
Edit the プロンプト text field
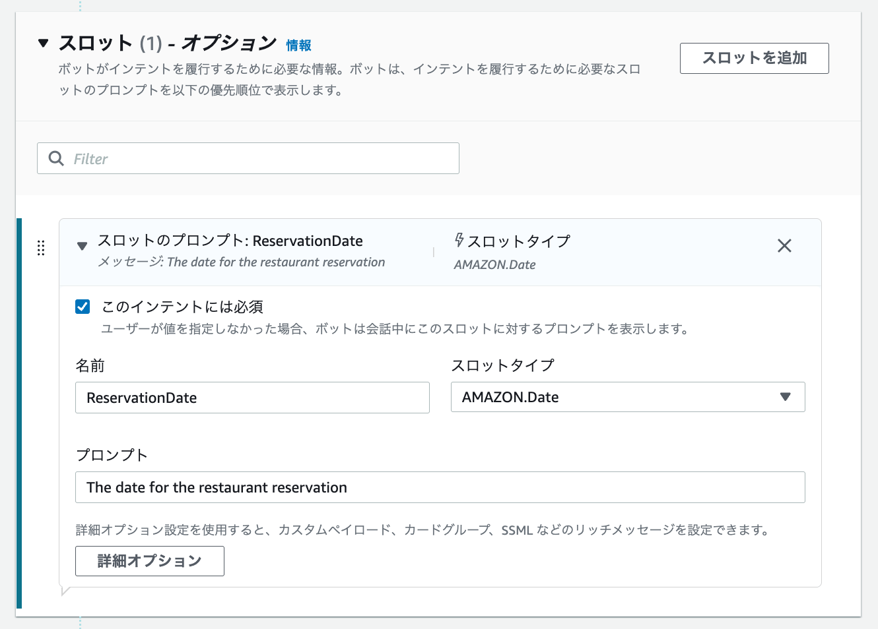coord(440,487)
